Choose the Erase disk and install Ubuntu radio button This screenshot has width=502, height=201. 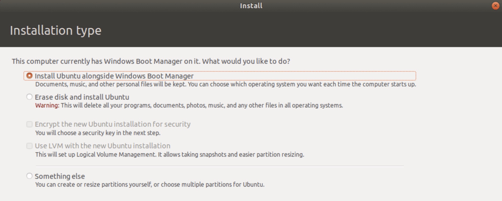[x=29, y=97]
